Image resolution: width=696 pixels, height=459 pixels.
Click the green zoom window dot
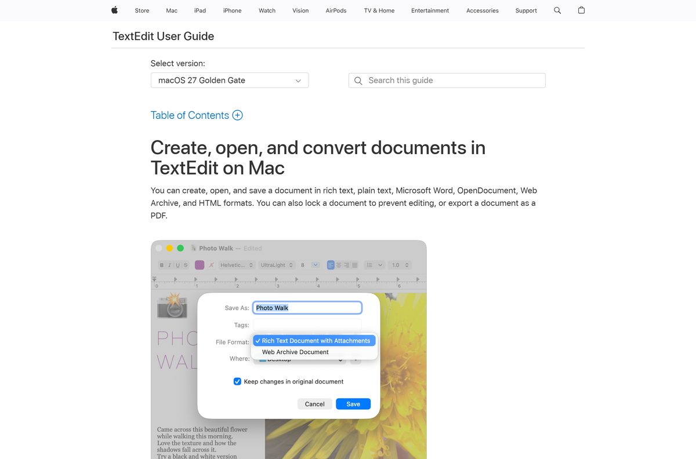pyautogui.click(x=180, y=248)
